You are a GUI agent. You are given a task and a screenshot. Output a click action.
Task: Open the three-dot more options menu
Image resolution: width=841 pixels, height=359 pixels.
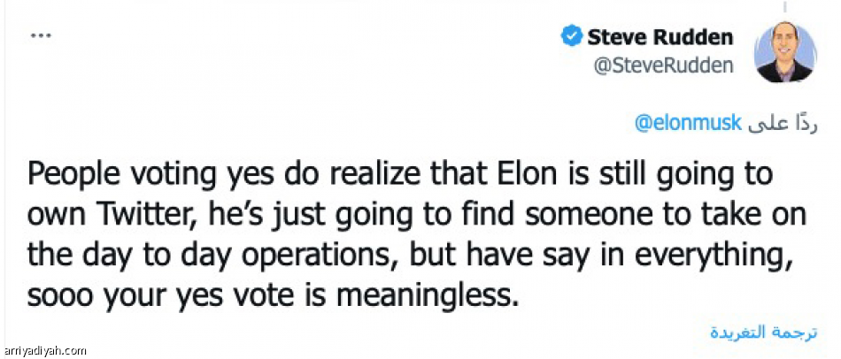click(42, 36)
